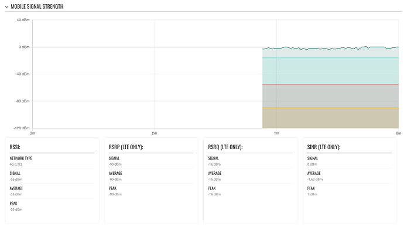Click the cyan RSRQ legend color line
This screenshot has height=227, width=404.
click(251, 153)
